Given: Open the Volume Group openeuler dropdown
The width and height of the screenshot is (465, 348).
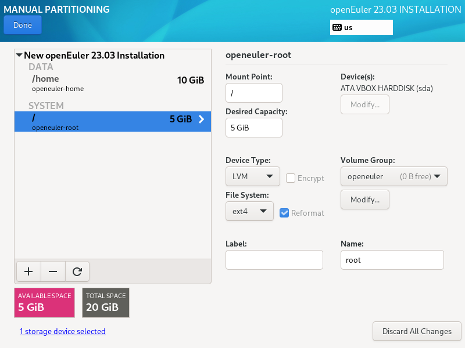Looking at the screenshot, I should [x=394, y=176].
